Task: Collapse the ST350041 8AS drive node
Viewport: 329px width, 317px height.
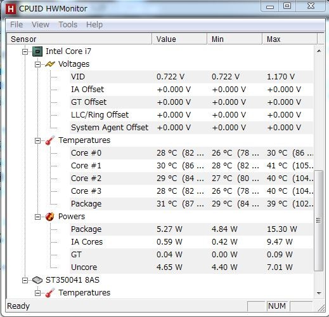Action: point(25,280)
